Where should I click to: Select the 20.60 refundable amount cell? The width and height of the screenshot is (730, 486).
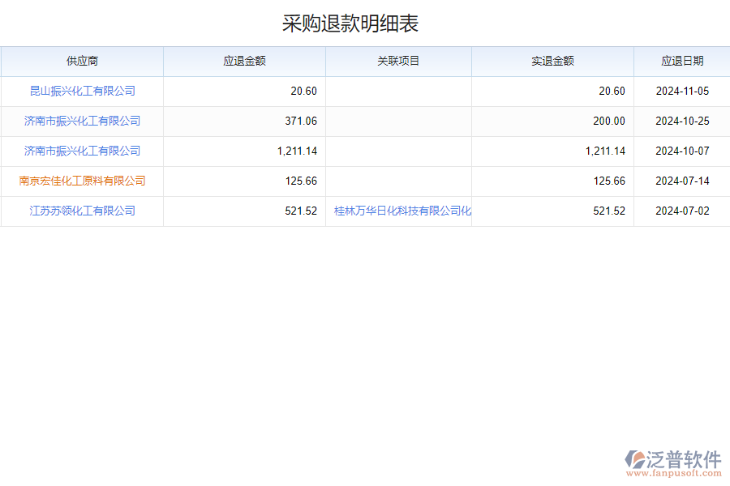[x=304, y=91]
